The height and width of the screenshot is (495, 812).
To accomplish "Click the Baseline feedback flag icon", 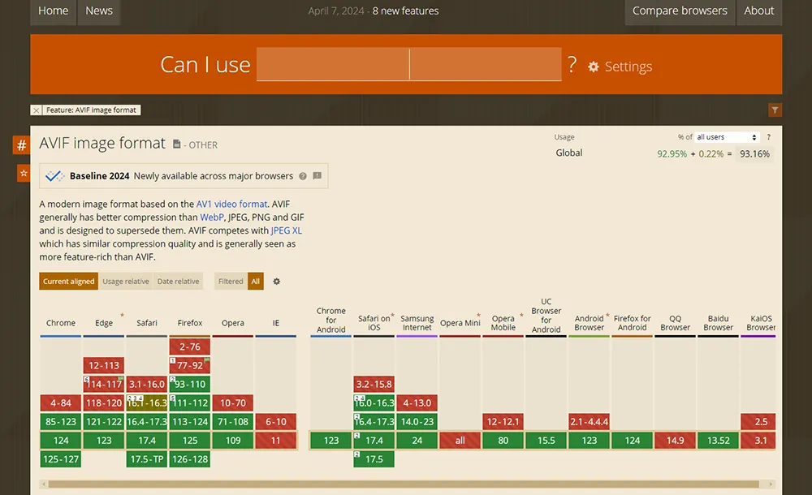I will point(317,175).
